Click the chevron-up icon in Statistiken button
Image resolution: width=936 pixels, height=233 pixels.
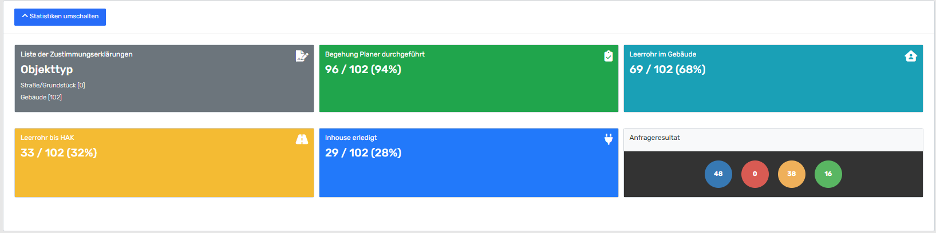[x=25, y=16]
